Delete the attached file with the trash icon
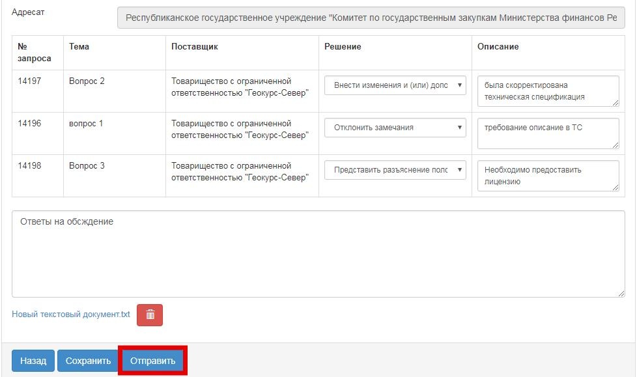This screenshot has width=637, height=377. 150,314
